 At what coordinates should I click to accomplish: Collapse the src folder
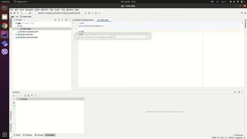coord(16,26)
